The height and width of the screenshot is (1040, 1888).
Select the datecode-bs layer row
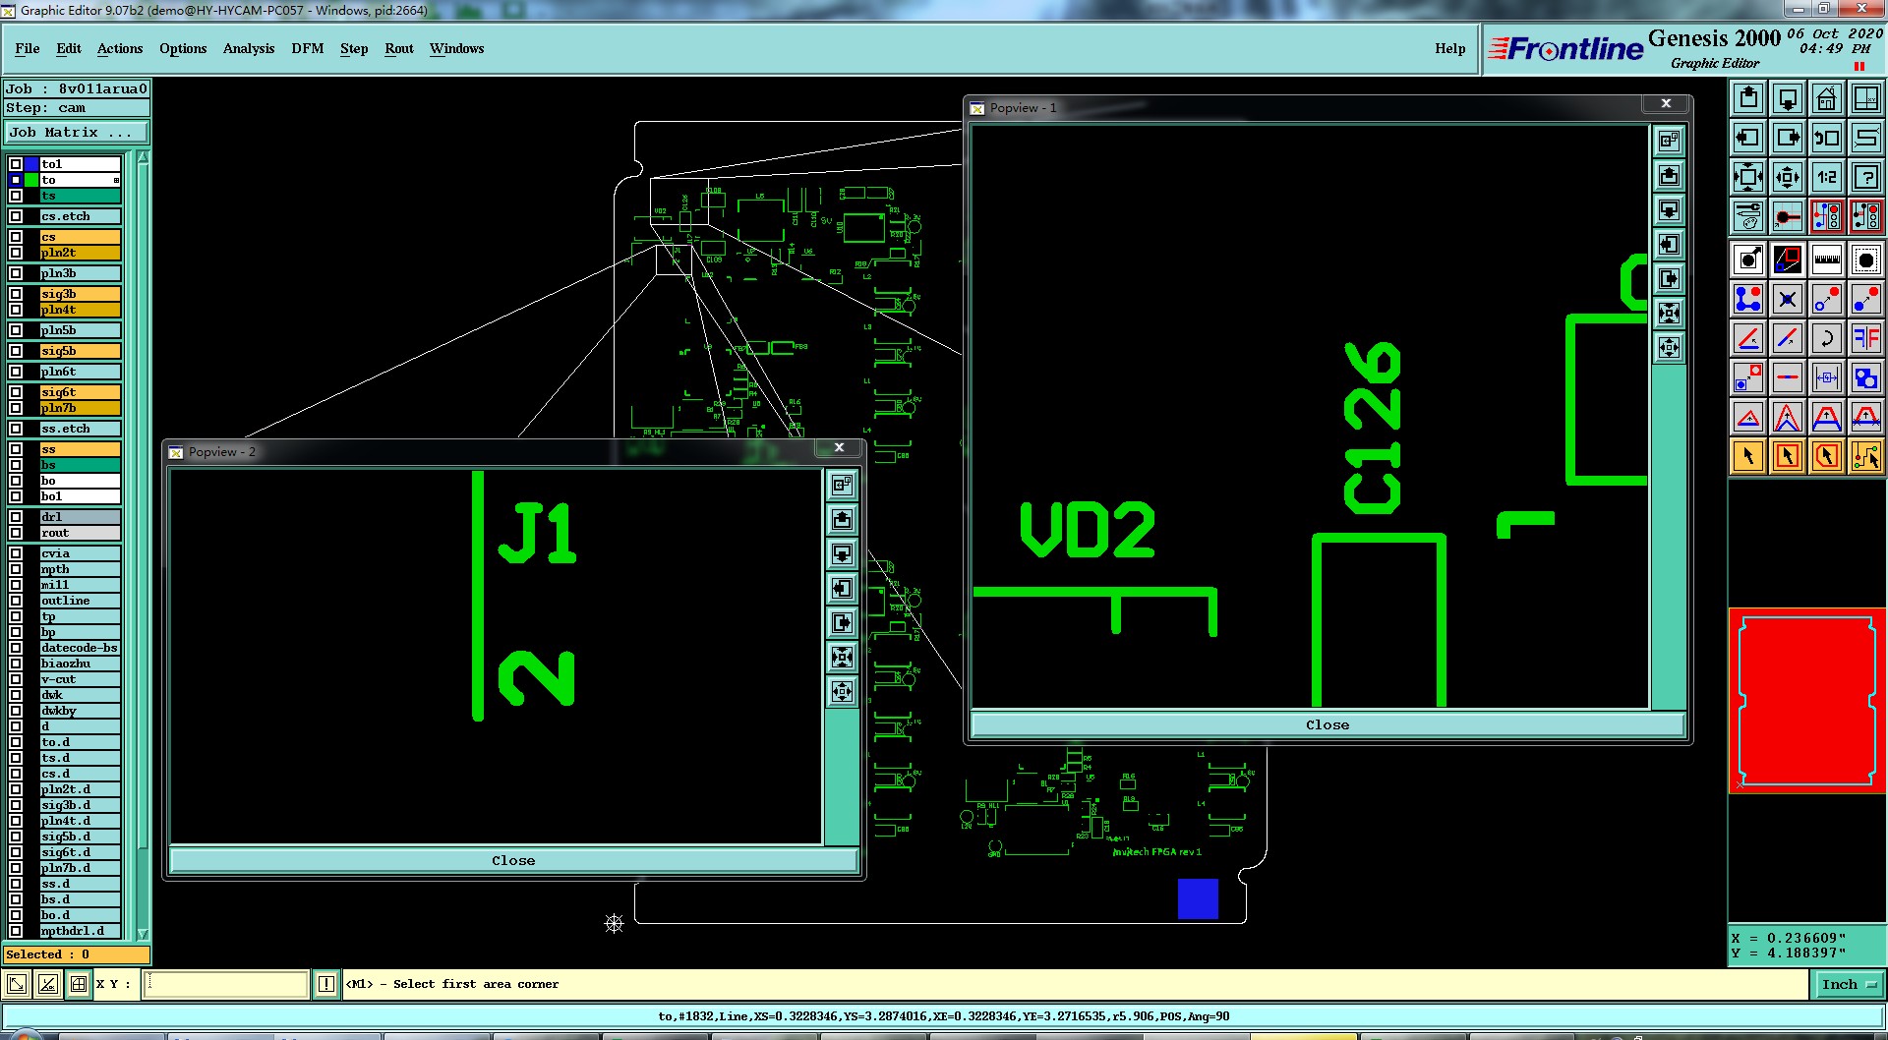(81, 648)
